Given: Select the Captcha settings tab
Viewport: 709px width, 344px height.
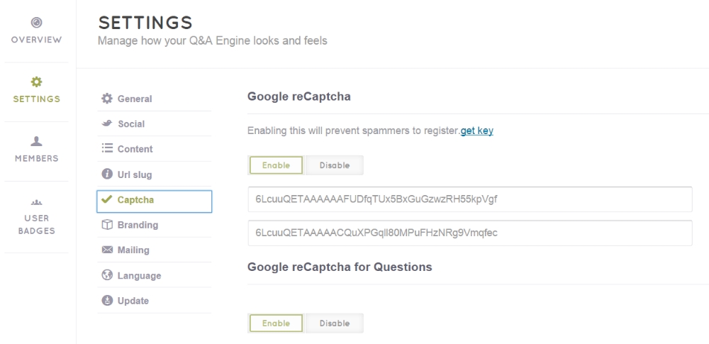Looking at the screenshot, I should (x=154, y=200).
